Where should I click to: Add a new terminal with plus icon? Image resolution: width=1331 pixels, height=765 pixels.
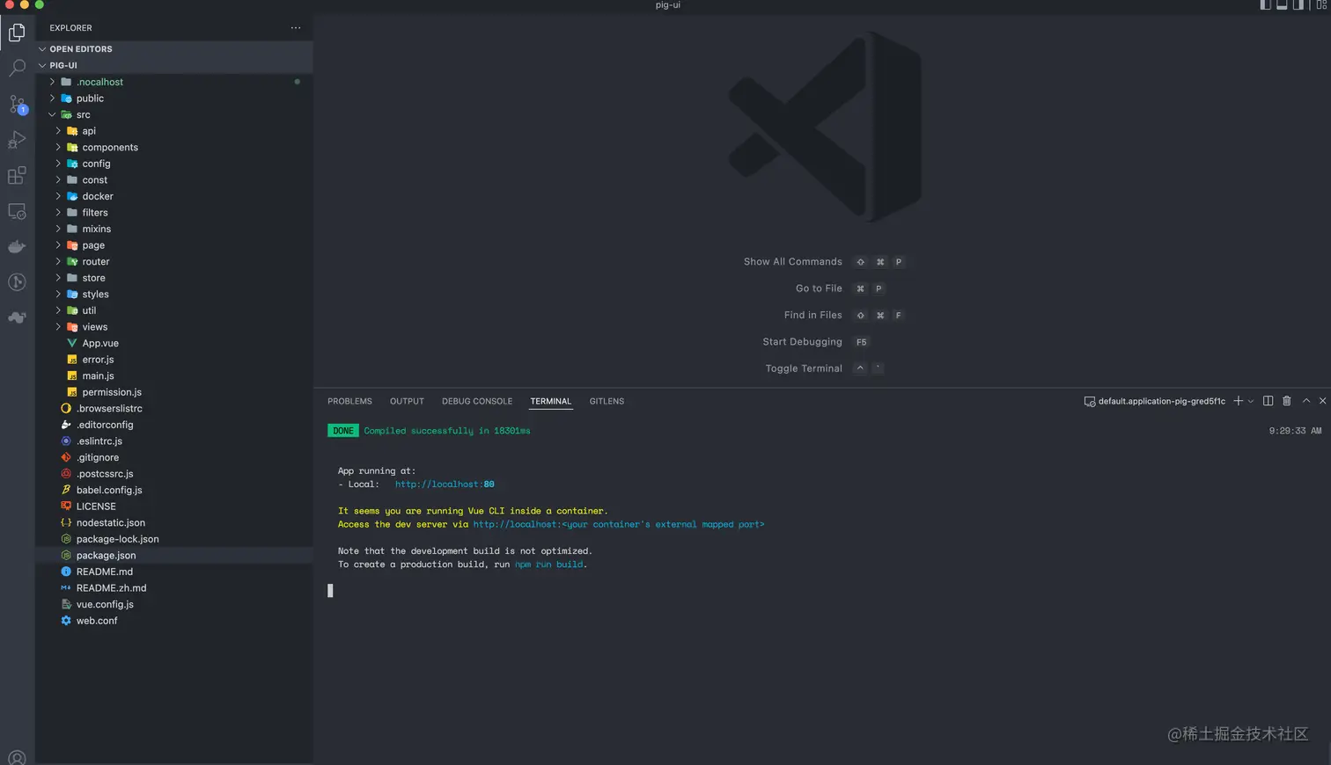coord(1238,401)
